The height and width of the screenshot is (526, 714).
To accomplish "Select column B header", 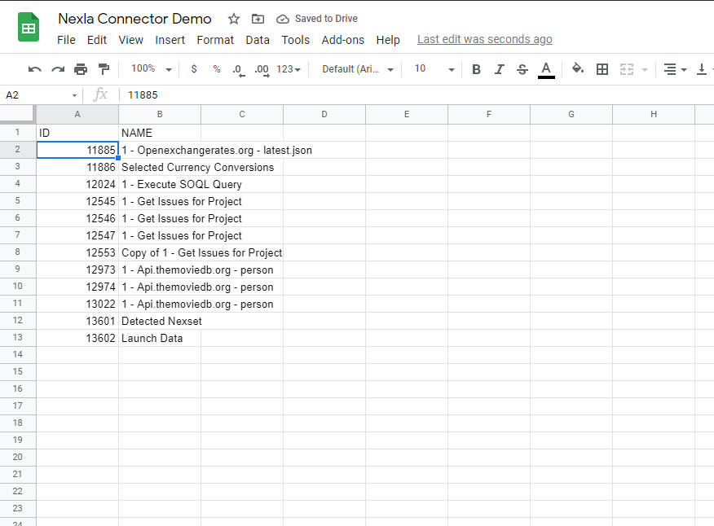I will click(160, 114).
